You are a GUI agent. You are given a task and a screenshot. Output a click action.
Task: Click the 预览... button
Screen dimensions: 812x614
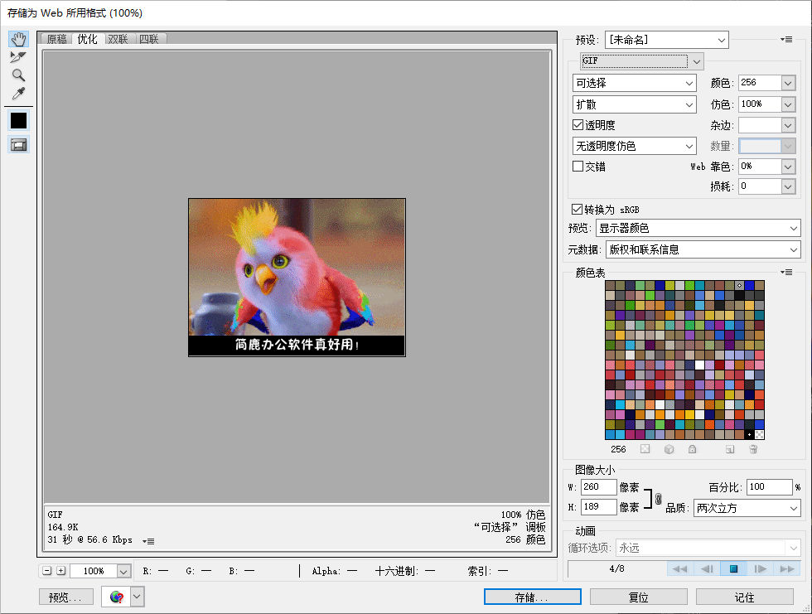tap(65, 597)
